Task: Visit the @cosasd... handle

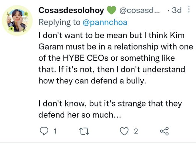Action: point(139,10)
